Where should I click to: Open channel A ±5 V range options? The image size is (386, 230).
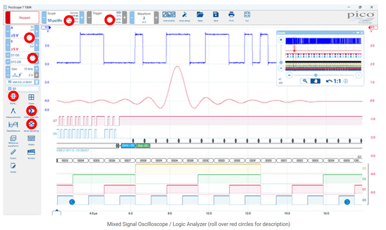15,35
